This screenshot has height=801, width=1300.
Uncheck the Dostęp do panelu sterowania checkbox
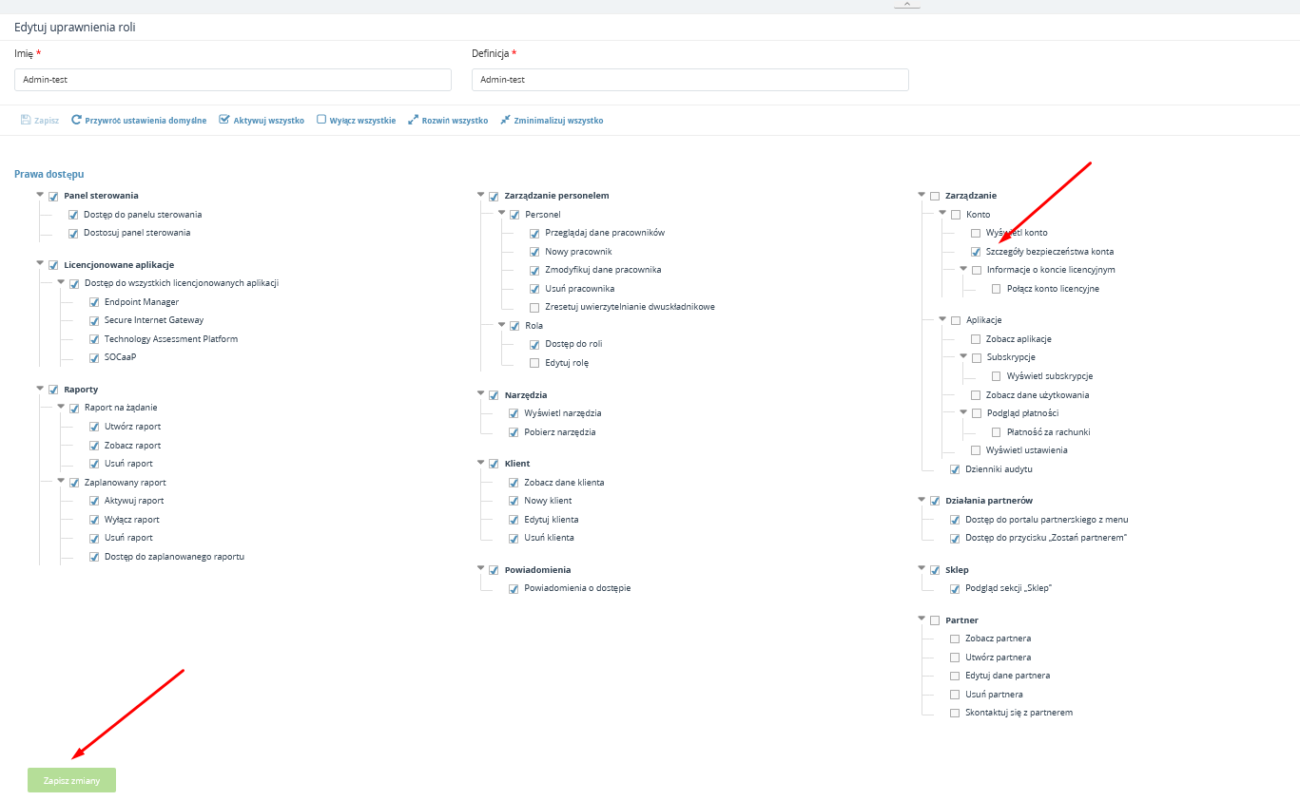click(x=73, y=215)
